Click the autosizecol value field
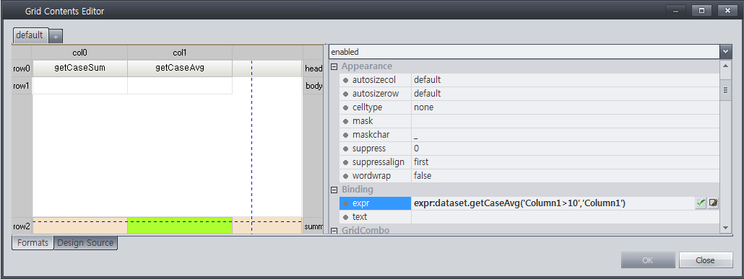This screenshot has height=279, width=744. click(565, 80)
